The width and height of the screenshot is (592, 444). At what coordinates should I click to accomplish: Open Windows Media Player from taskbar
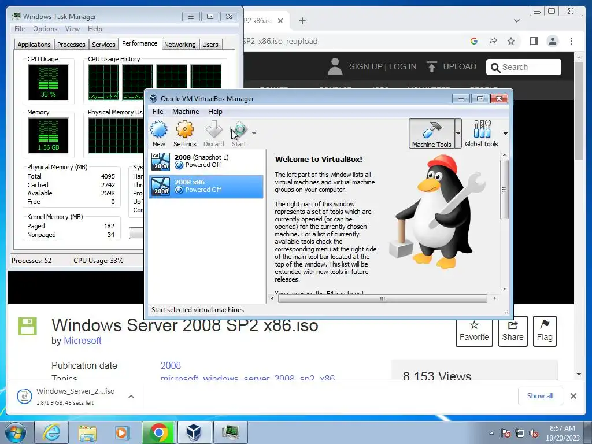[123, 432]
